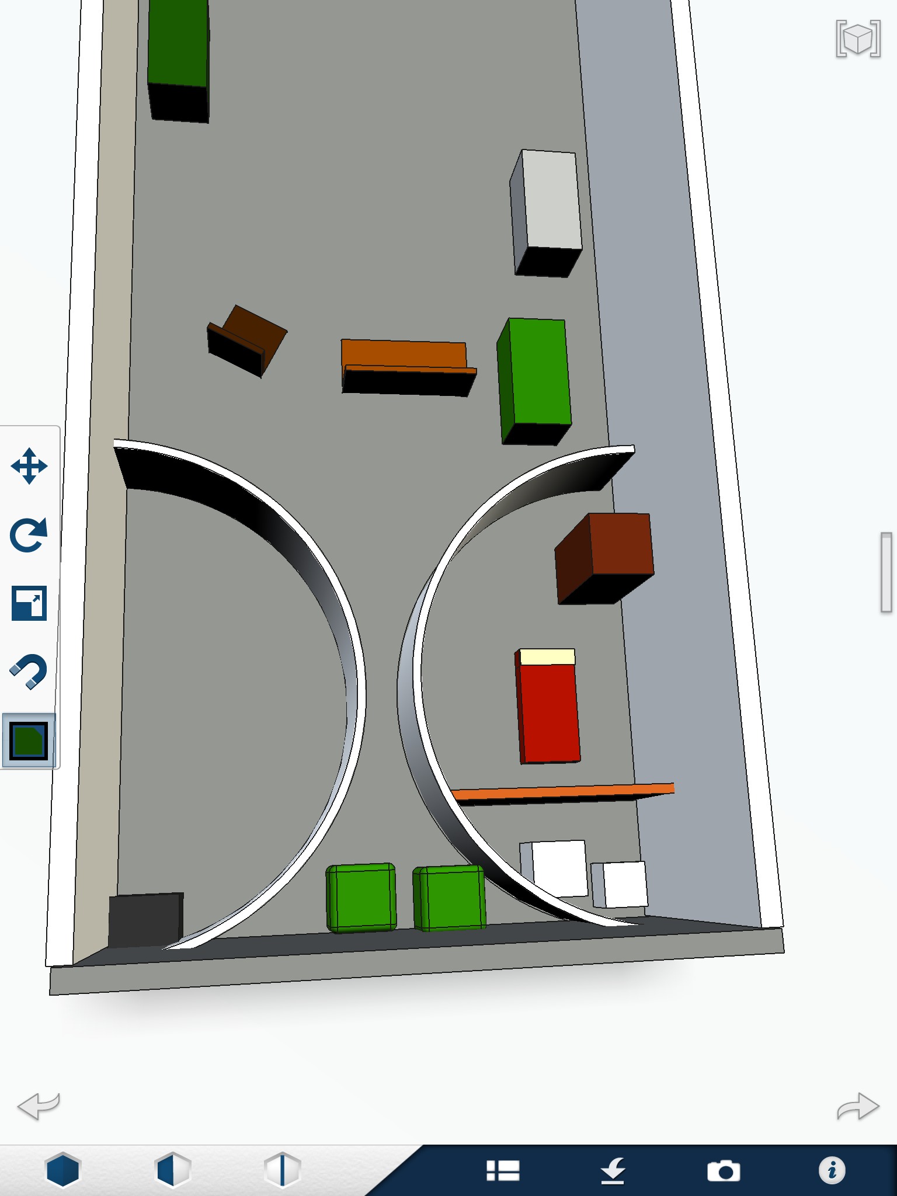This screenshot has height=1196, width=897.
Task: Select the dark gray box in corner
Action: tap(145, 920)
